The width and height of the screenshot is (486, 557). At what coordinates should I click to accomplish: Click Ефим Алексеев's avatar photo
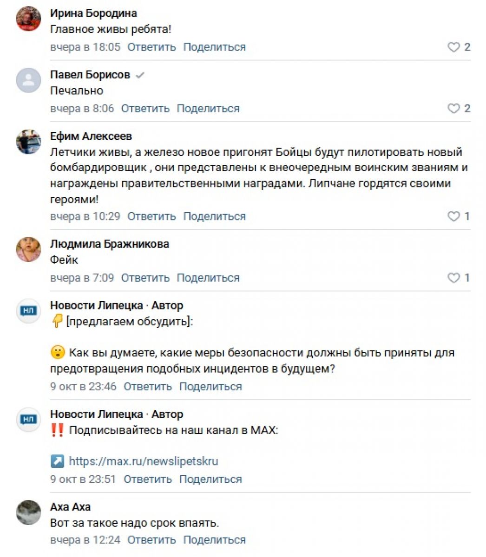pyautogui.click(x=29, y=142)
